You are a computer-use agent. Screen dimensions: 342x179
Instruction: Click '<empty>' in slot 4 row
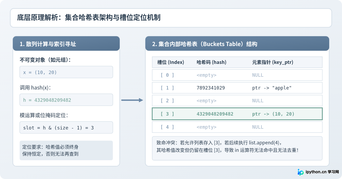[x=207, y=127]
